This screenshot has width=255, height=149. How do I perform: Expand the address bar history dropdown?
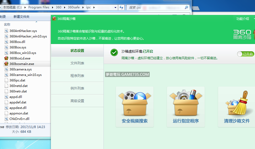coord(115,7)
